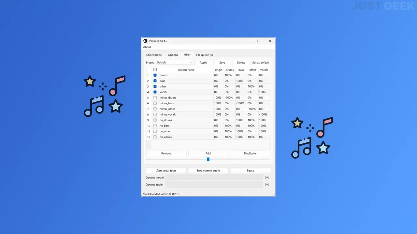The width and height of the screenshot is (417, 234).
Task: Uncheck the drums output checkbox
Action: point(155,75)
